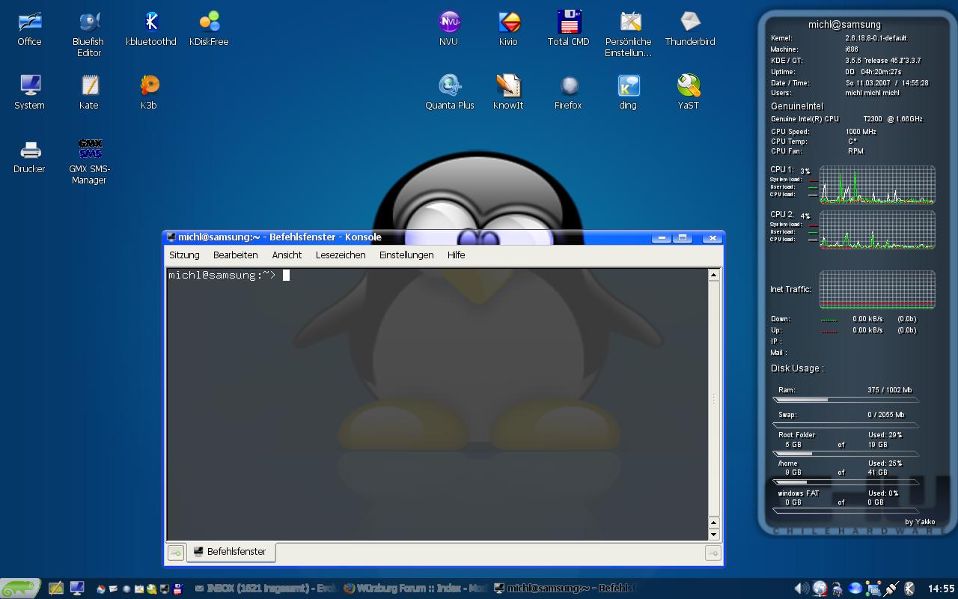The height and width of the screenshot is (599, 958).
Task: Click 'michl@samsung' header in system monitor
Action: click(x=844, y=25)
